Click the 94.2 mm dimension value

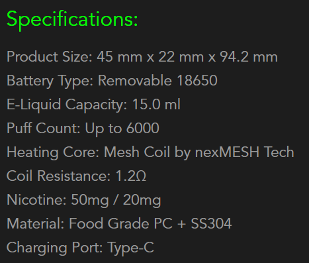point(249,57)
